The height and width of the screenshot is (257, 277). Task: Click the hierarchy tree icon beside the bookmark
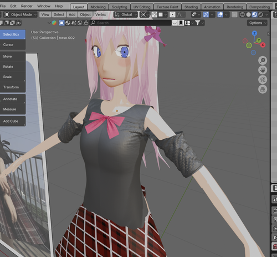click(x=187, y=23)
